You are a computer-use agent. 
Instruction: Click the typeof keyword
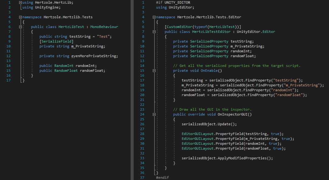point(200,27)
